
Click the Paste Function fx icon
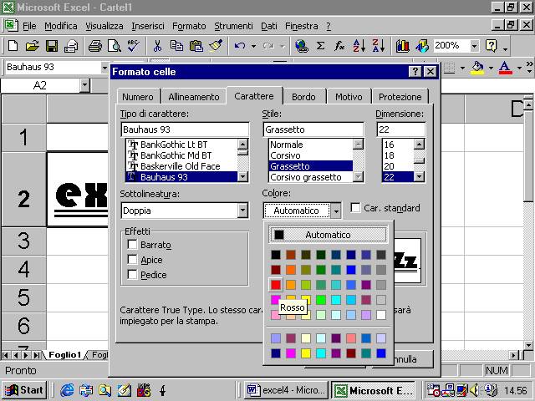[339, 45]
